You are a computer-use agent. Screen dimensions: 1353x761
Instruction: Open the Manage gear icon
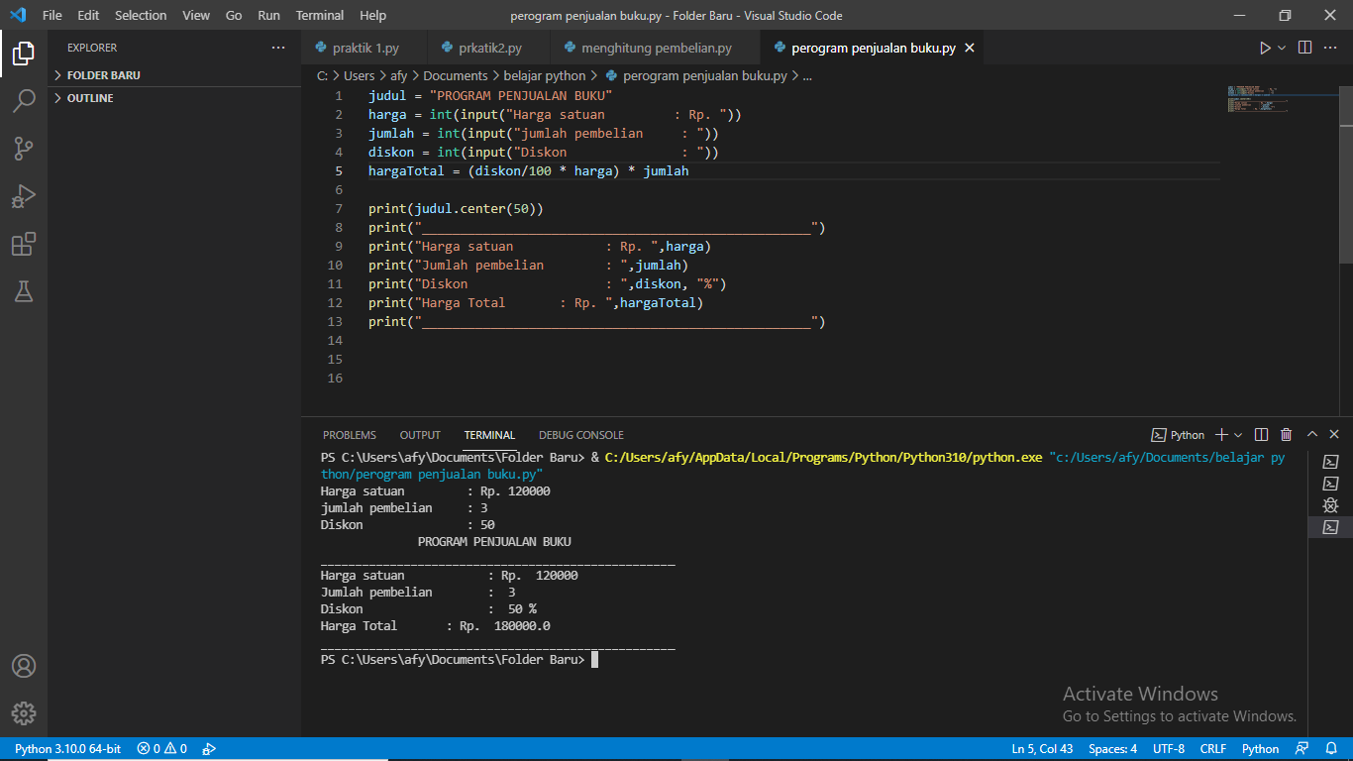point(24,712)
